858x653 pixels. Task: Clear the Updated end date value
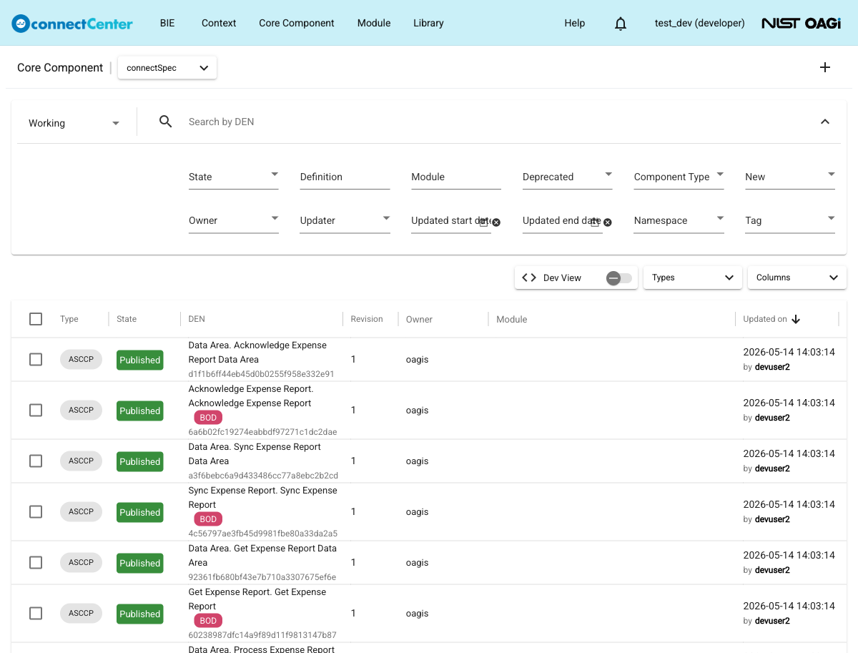tap(608, 222)
